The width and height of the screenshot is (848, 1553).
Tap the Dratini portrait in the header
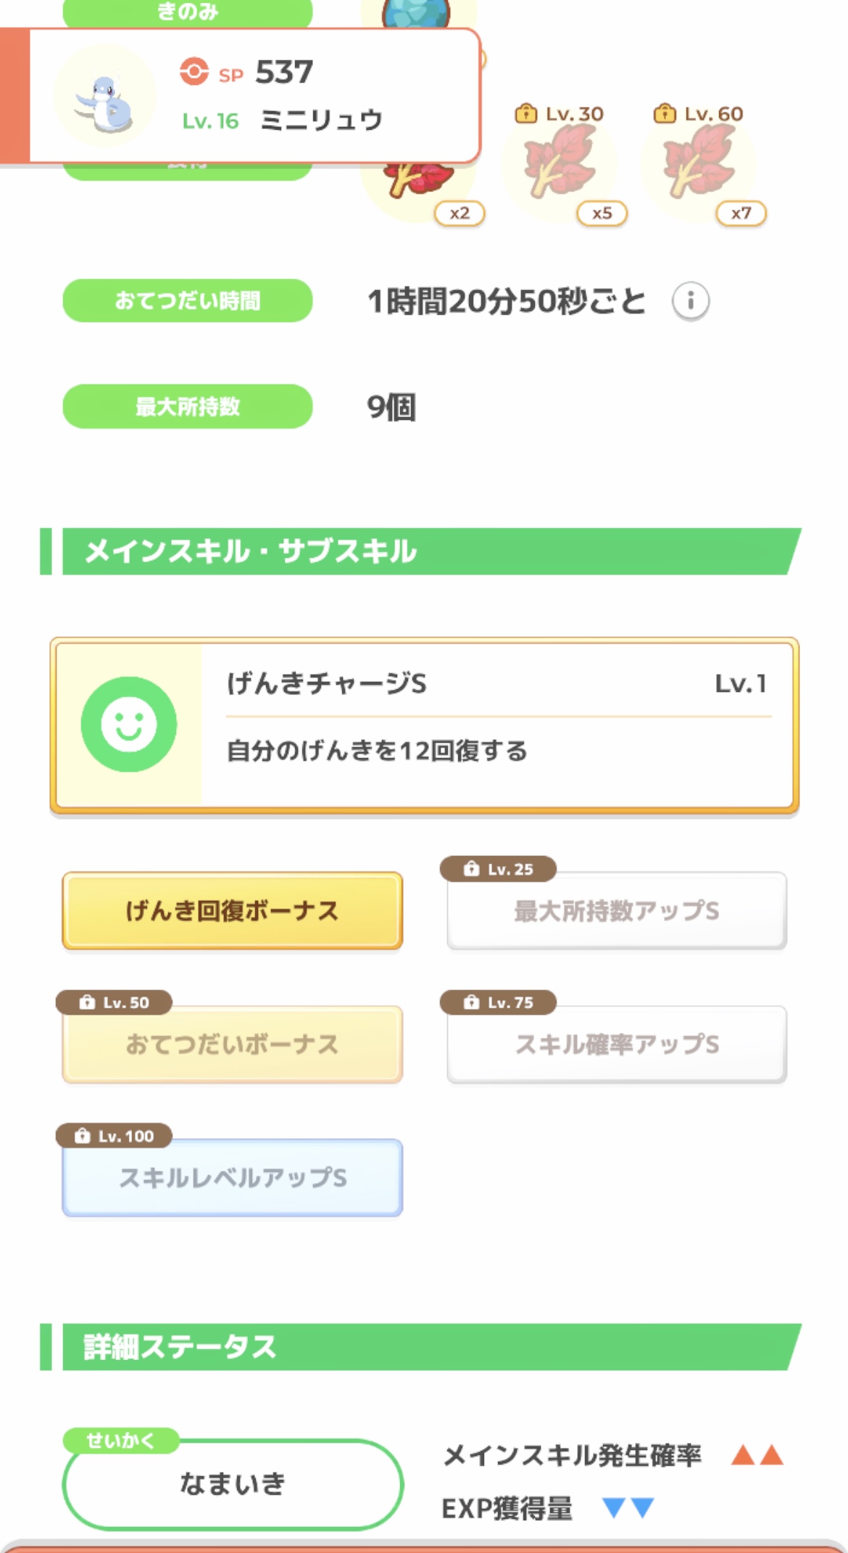[x=106, y=97]
